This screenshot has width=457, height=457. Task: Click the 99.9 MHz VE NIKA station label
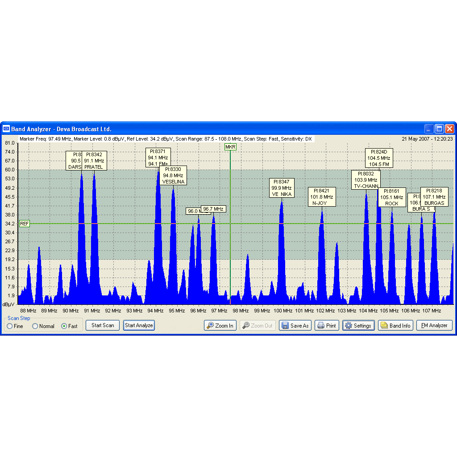point(282,188)
